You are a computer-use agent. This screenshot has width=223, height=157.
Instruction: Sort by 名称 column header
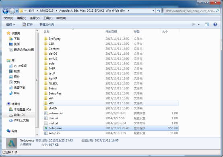click(47, 31)
